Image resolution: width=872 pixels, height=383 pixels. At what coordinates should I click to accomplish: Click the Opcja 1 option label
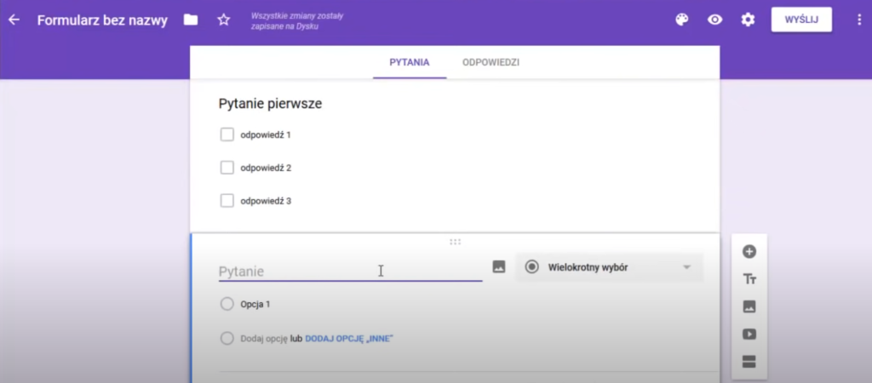tap(255, 305)
